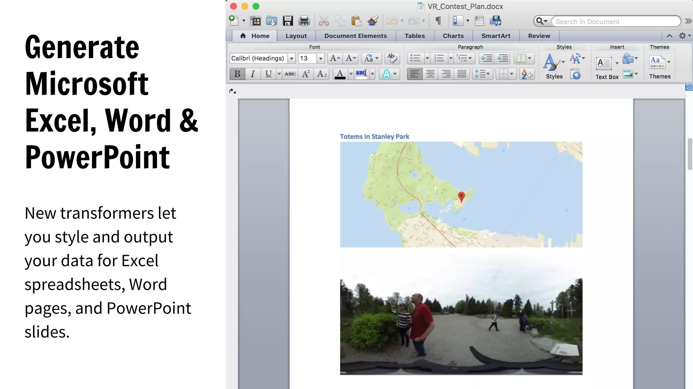This screenshot has height=389, width=693.
Task: Switch to the Charts tab
Action: (453, 36)
